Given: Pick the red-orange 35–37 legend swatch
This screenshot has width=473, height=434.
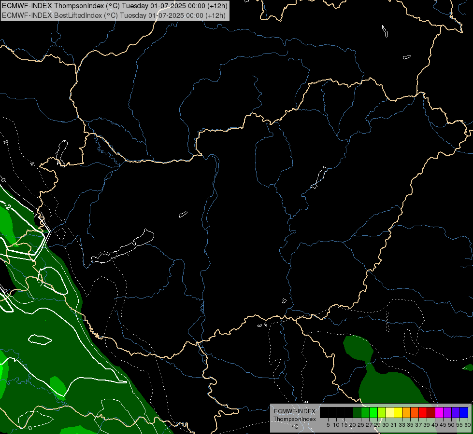Looking at the screenshot, I should pos(415,413).
